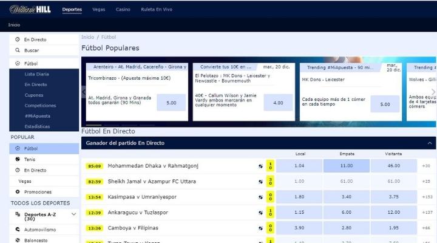Click stats icon for Ankaragucu match
The height and width of the screenshot is (243, 437).
260,213
